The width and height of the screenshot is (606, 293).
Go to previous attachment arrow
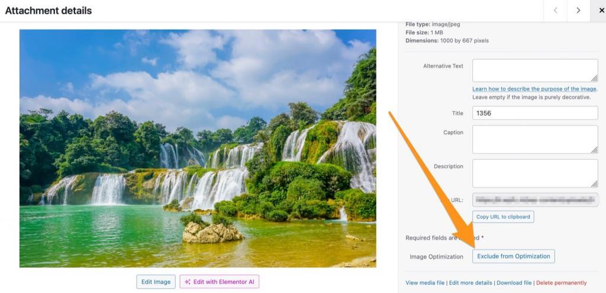point(555,11)
